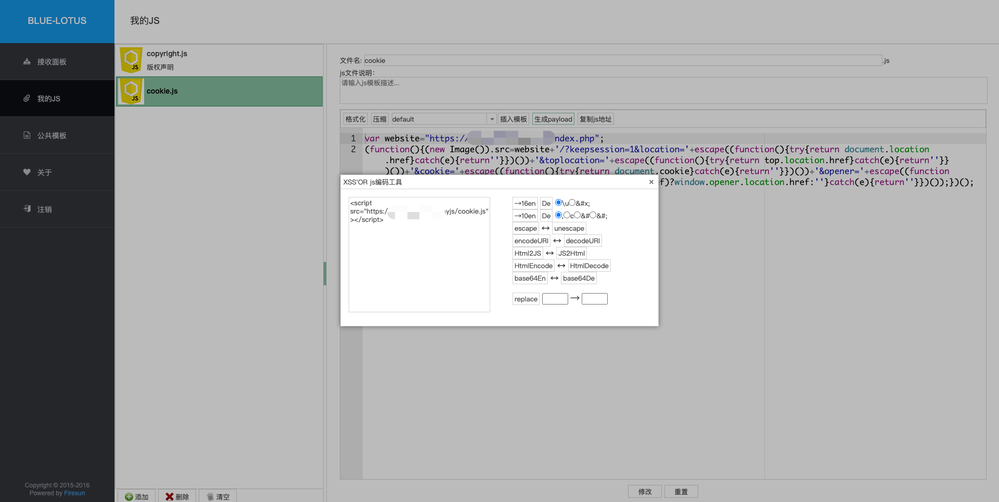
Task: Click the 公共模板 document icon in sidebar
Action: tap(27, 135)
